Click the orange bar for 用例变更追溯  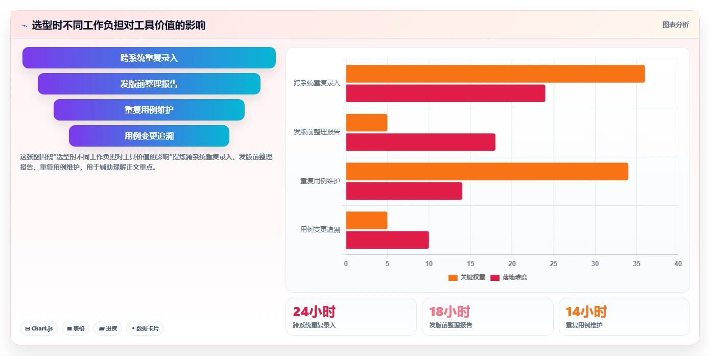point(367,220)
